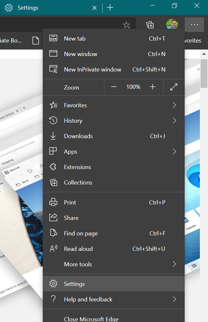Expand the Apps submenu chevron
This screenshot has width=208, height=322.
click(x=174, y=152)
